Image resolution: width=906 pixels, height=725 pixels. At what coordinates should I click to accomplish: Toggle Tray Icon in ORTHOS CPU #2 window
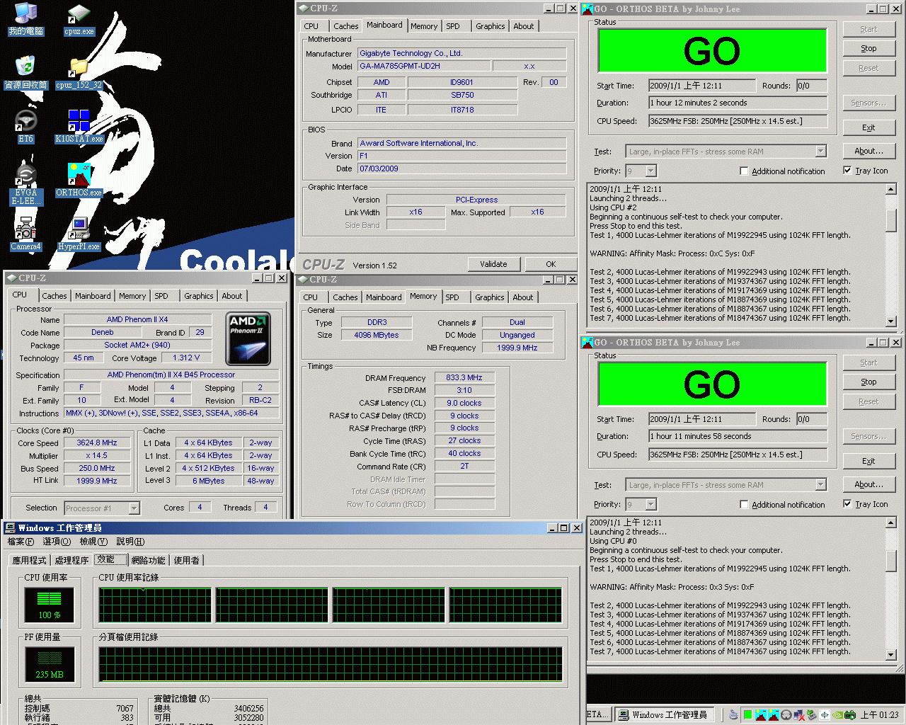pyautogui.click(x=847, y=171)
